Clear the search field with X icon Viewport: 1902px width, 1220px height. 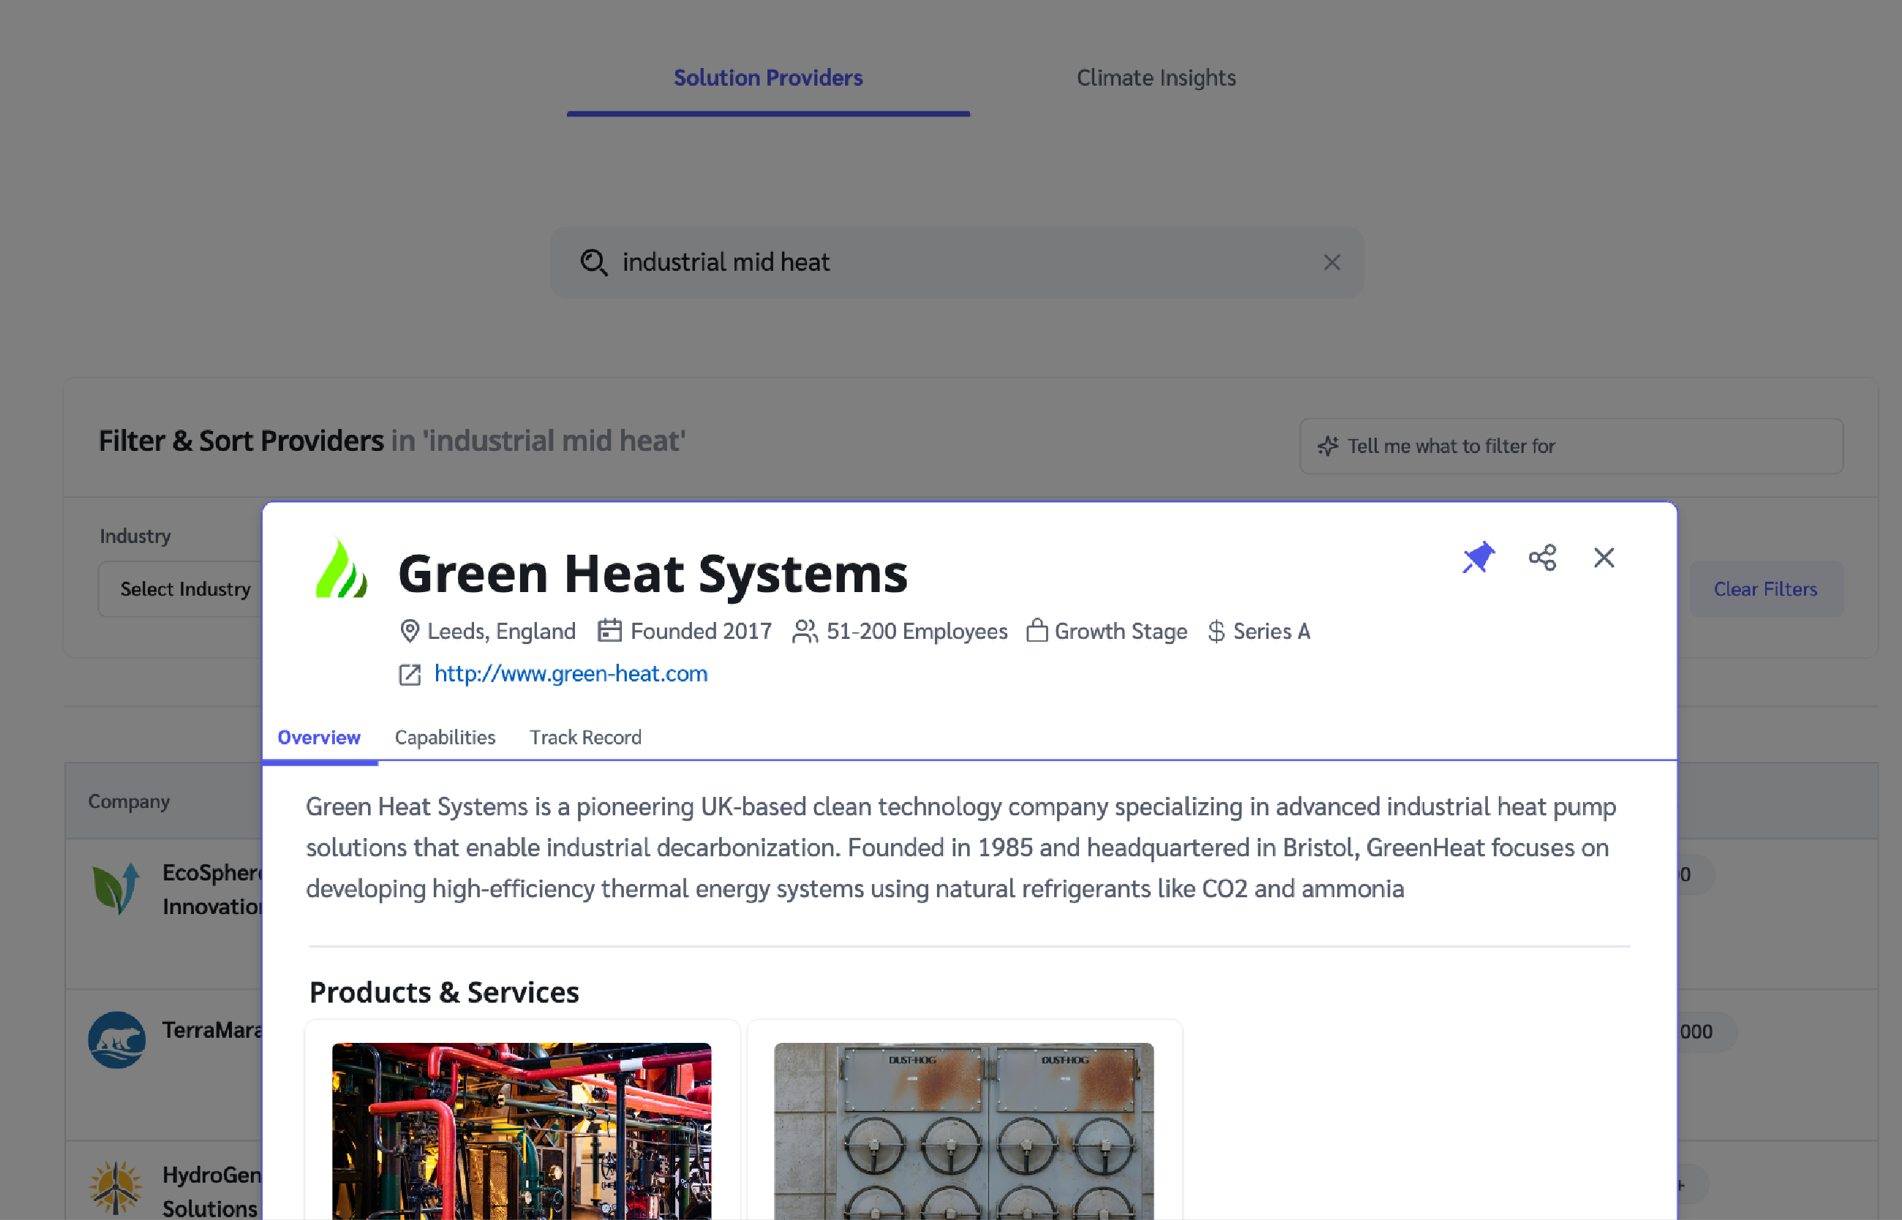[1332, 262]
